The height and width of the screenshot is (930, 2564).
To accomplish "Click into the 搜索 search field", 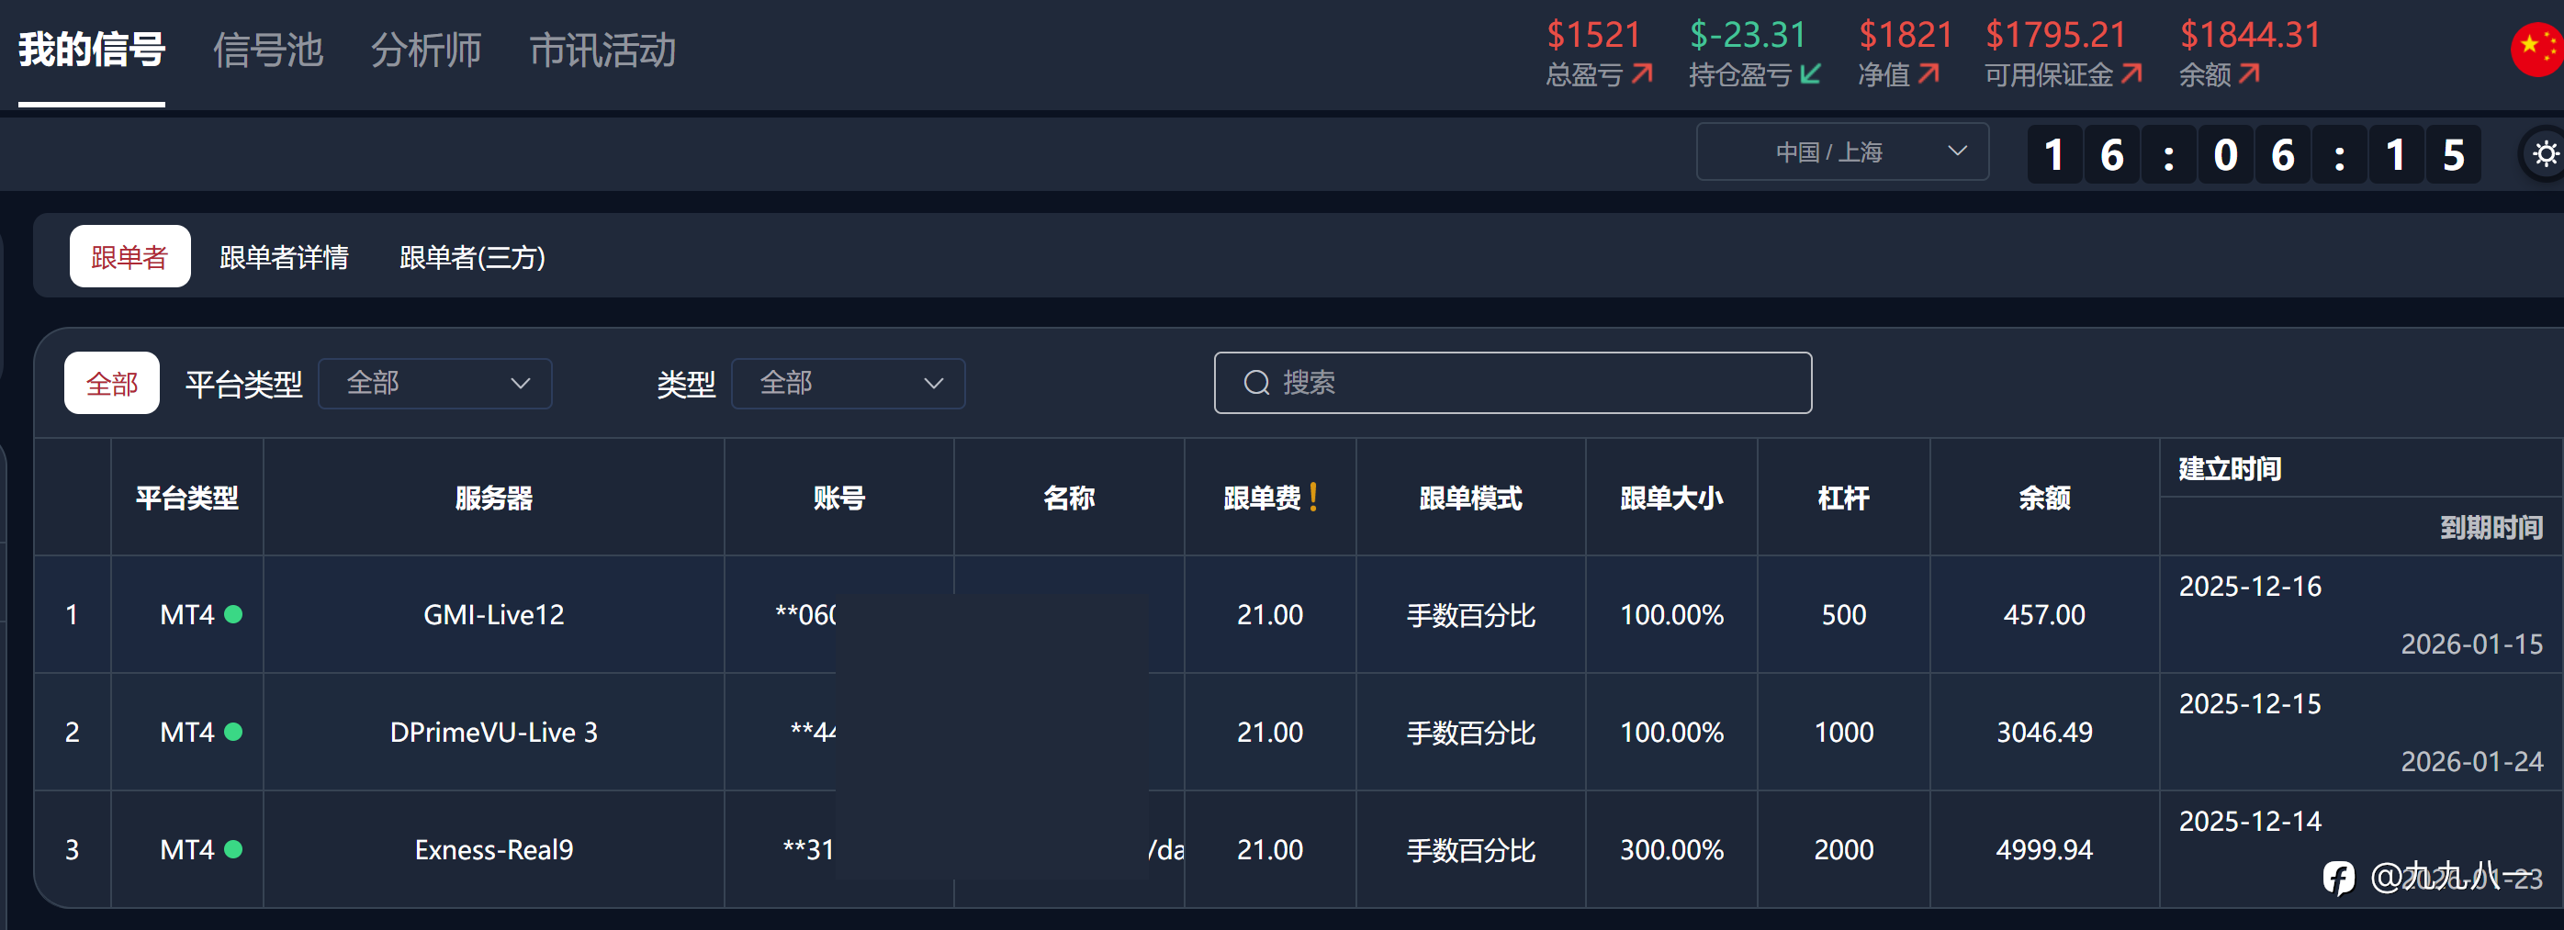I will click(x=1533, y=383).
